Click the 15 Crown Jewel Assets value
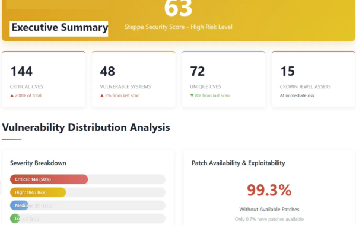This screenshot has width=356, height=225. [288, 71]
